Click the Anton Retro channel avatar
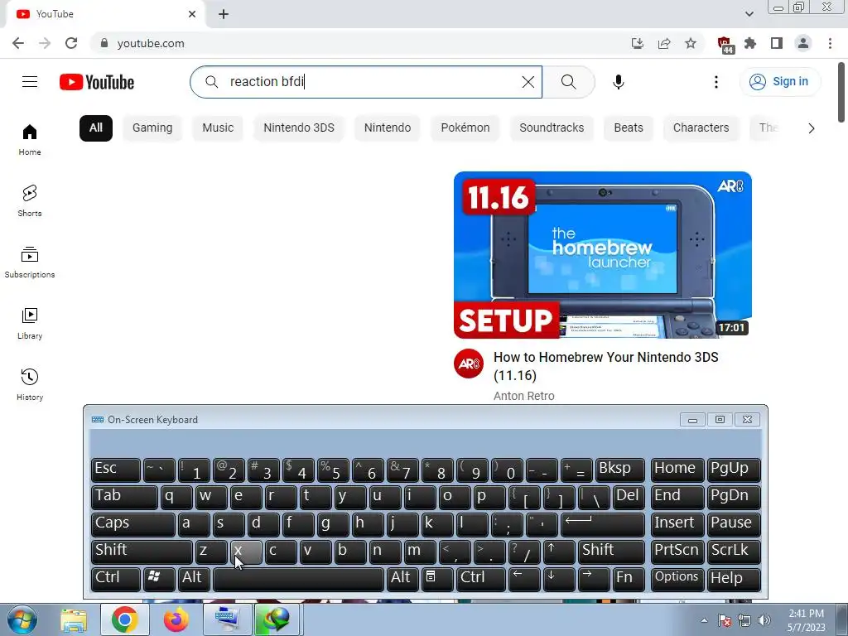 (469, 364)
